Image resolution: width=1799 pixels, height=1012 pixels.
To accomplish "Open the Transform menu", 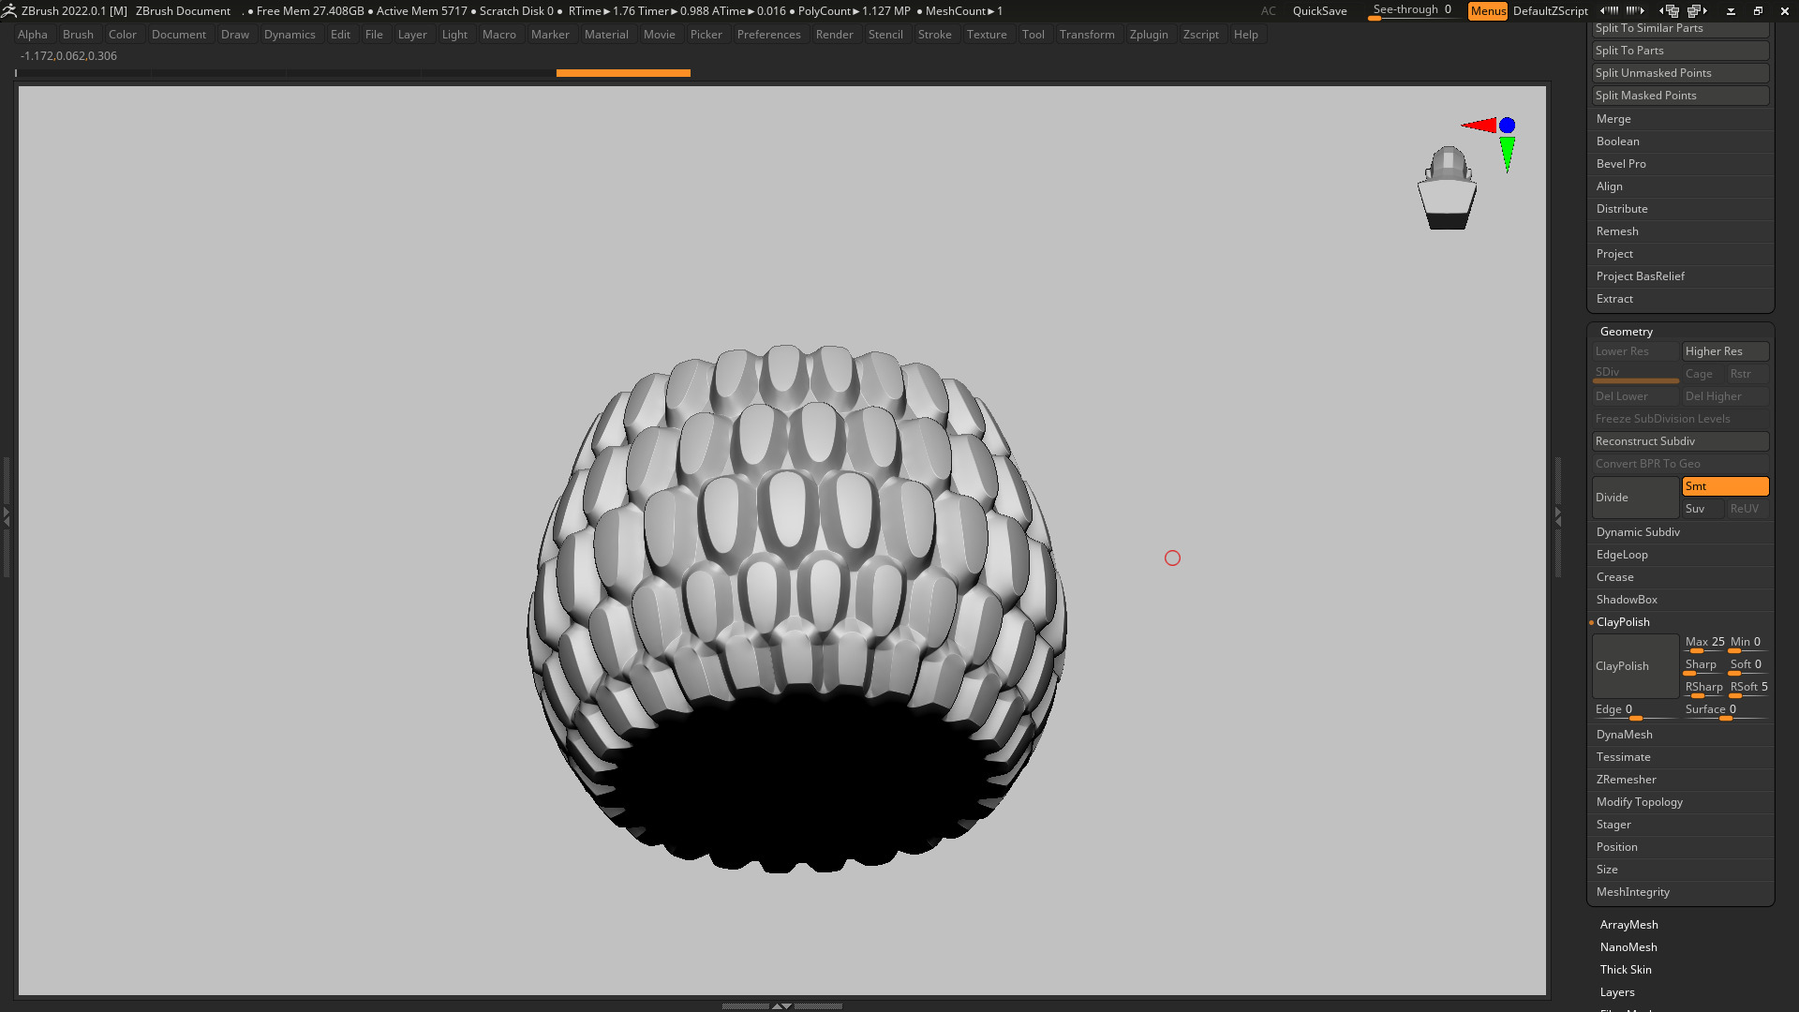I will coord(1087,35).
